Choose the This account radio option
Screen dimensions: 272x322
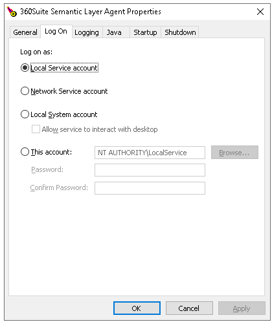25,152
